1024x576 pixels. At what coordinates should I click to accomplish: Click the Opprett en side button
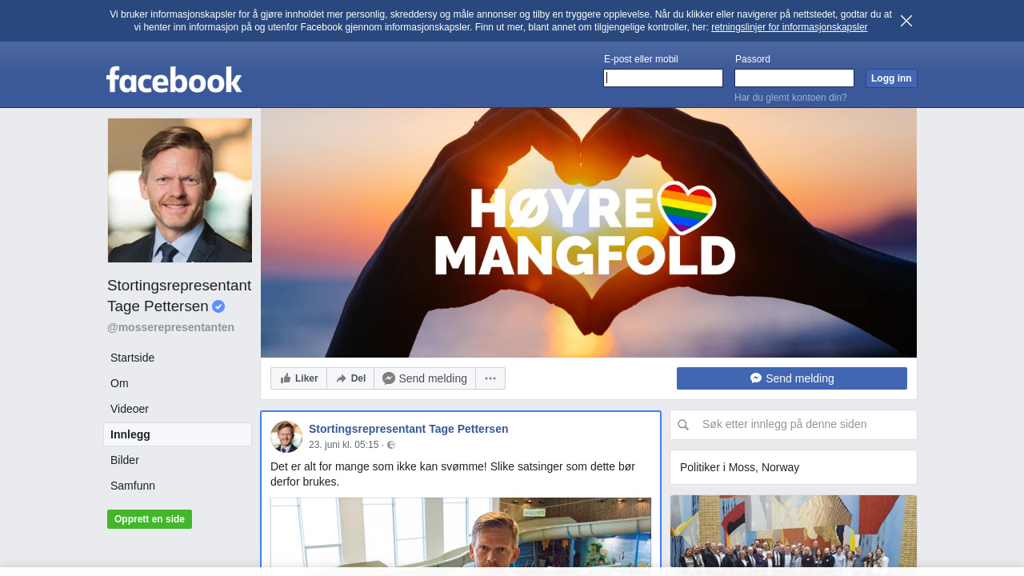(x=150, y=519)
